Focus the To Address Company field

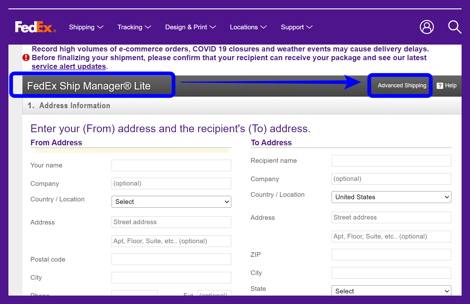point(391,179)
